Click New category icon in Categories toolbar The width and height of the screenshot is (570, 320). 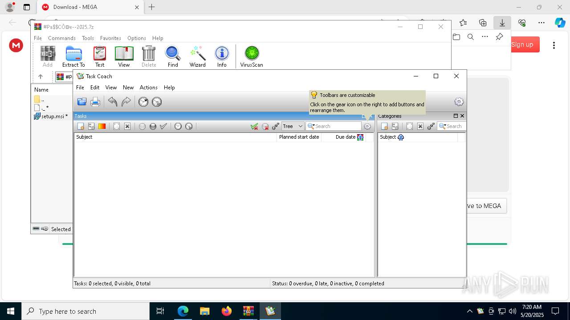pyautogui.click(x=384, y=126)
